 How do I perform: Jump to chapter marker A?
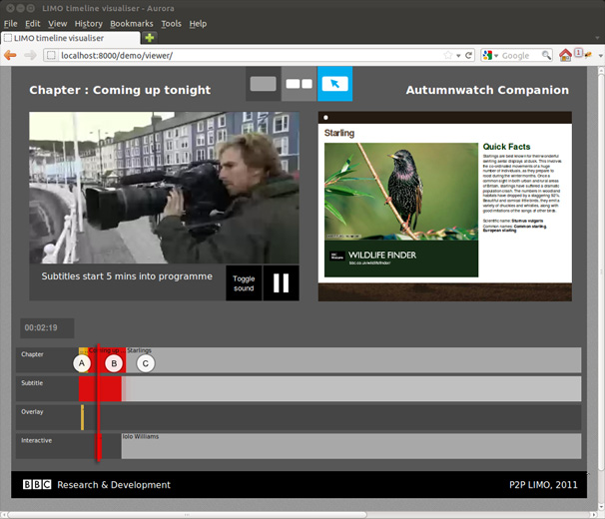pos(82,363)
